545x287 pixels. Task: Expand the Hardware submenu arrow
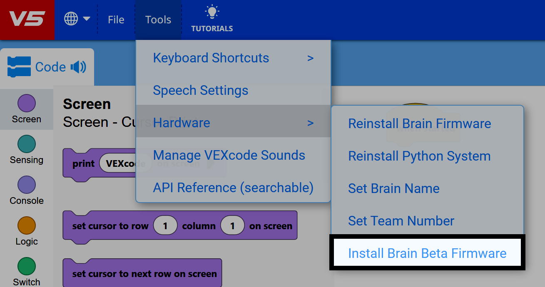tap(310, 123)
